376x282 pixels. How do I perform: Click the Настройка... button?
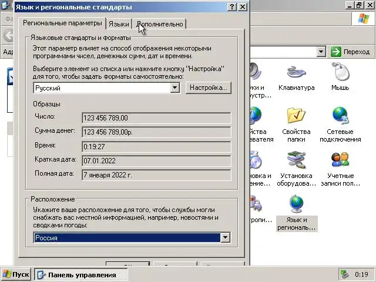pyautogui.click(x=209, y=88)
